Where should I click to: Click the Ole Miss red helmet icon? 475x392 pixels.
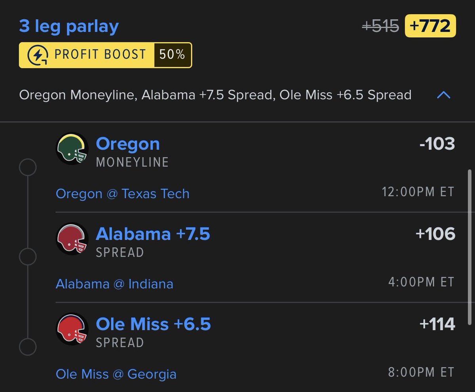[72, 329]
